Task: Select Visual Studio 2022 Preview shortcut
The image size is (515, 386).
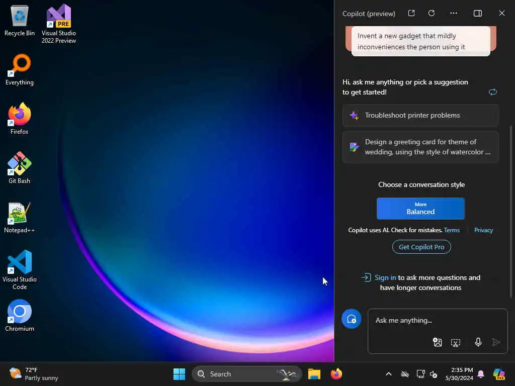Action: pos(59,24)
